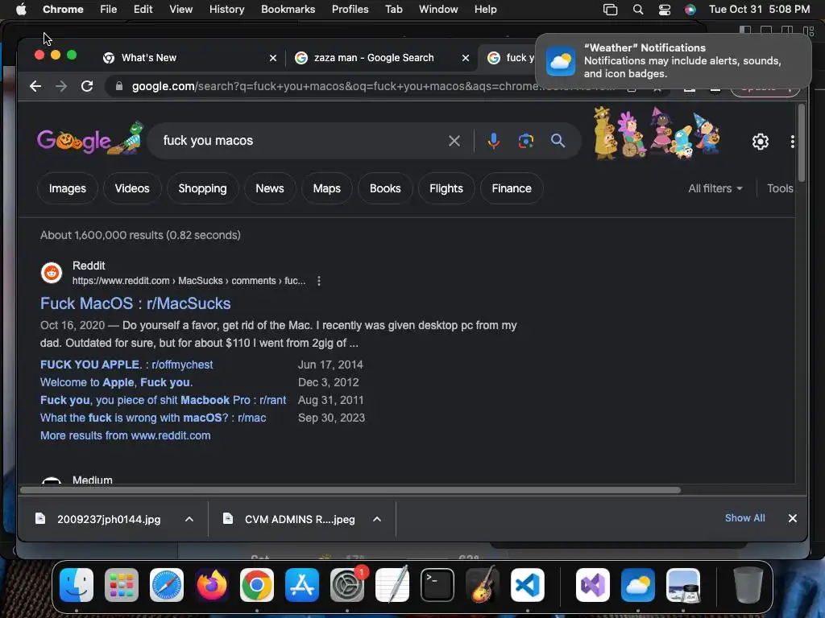Open Terminal from the dock

point(437,585)
